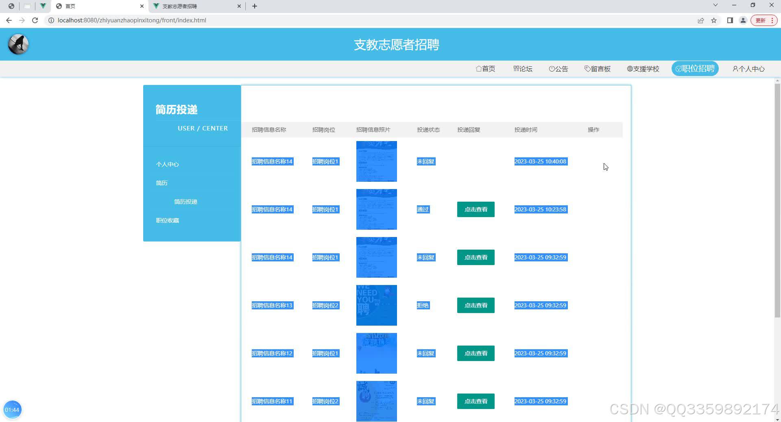The image size is (781, 422).
Task: Go back with the browser back arrow
Action: [9, 20]
